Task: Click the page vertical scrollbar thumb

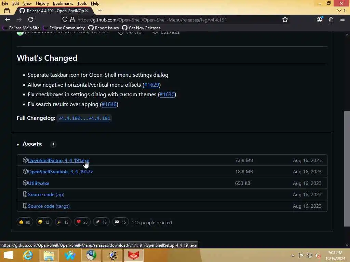Action: [347, 169]
